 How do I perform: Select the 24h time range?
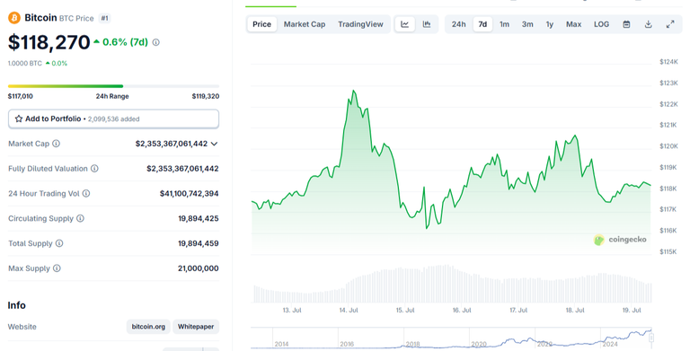tap(458, 24)
